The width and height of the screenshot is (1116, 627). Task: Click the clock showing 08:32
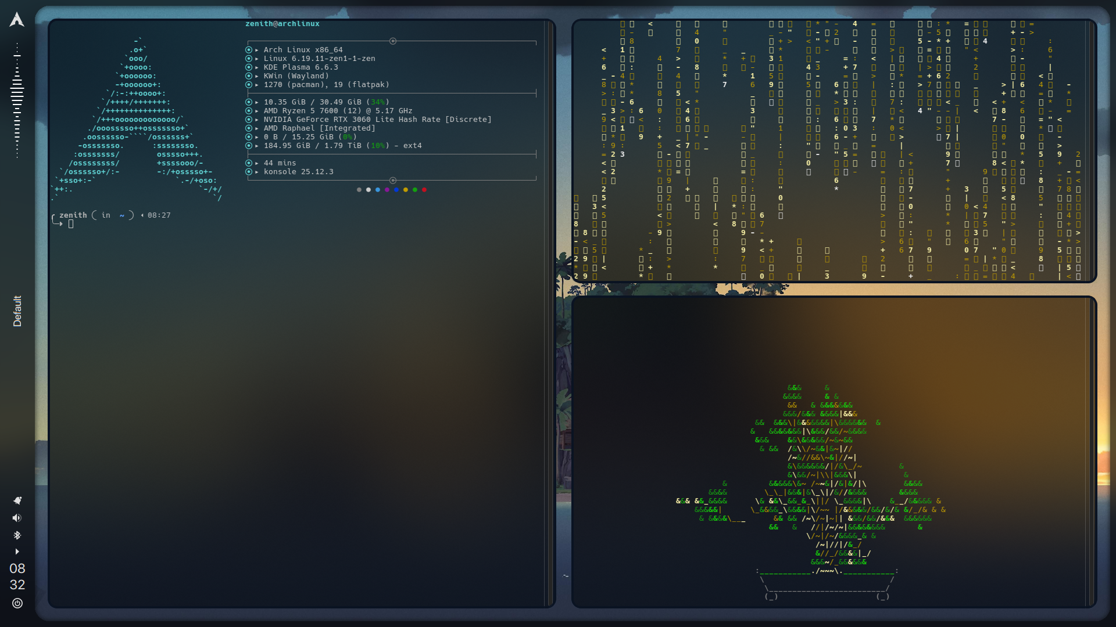[17, 577]
